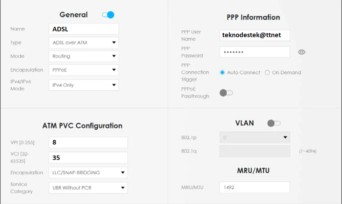
Task: Toggle the General enable switch off
Action: click(x=108, y=14)
